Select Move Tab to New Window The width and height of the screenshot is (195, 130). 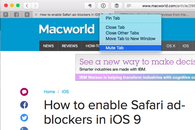point(130,39)
